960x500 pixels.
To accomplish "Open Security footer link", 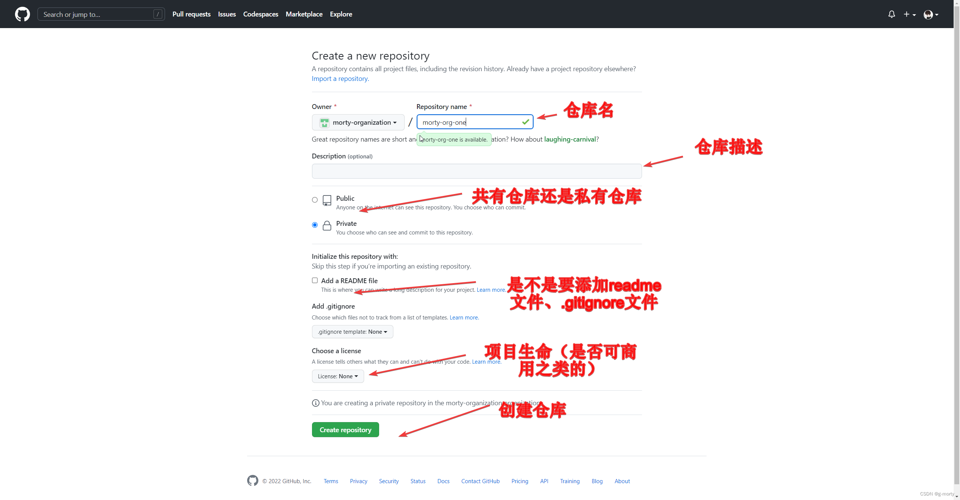I will (x=389, y=481).
